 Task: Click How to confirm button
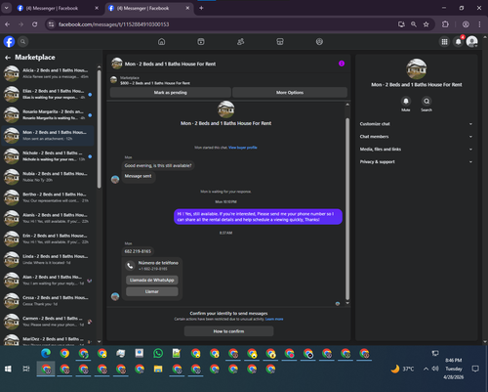point(228,331)
